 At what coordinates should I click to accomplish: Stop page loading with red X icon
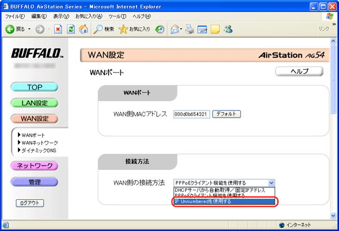tap(58, 29)
